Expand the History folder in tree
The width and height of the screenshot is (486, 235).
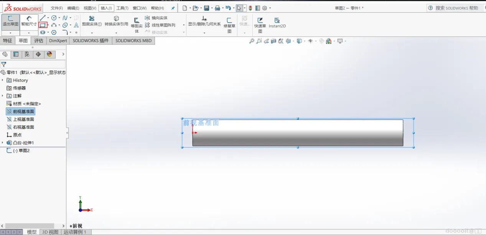(3, 81)
